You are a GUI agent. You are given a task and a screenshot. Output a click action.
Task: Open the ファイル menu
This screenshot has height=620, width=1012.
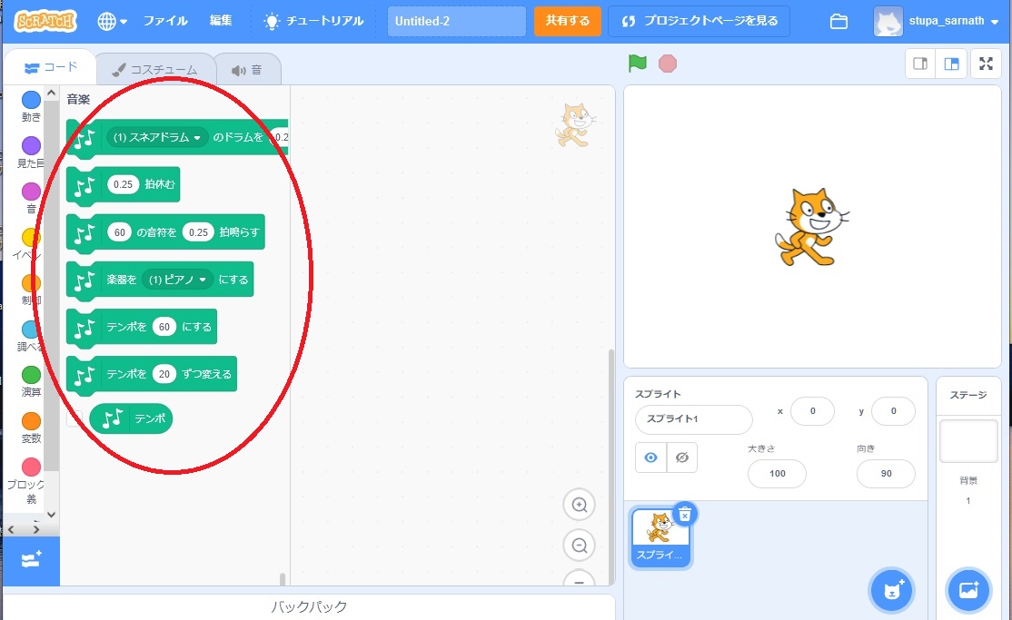coord(165,21)
